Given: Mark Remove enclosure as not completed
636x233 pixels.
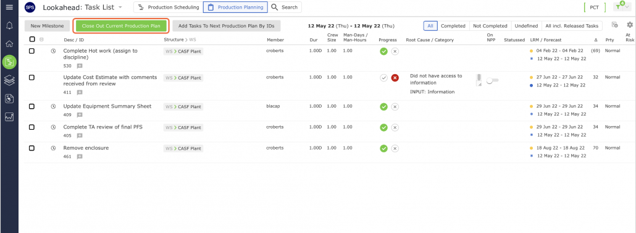Looking at the screenshot, I should [395, 148].
